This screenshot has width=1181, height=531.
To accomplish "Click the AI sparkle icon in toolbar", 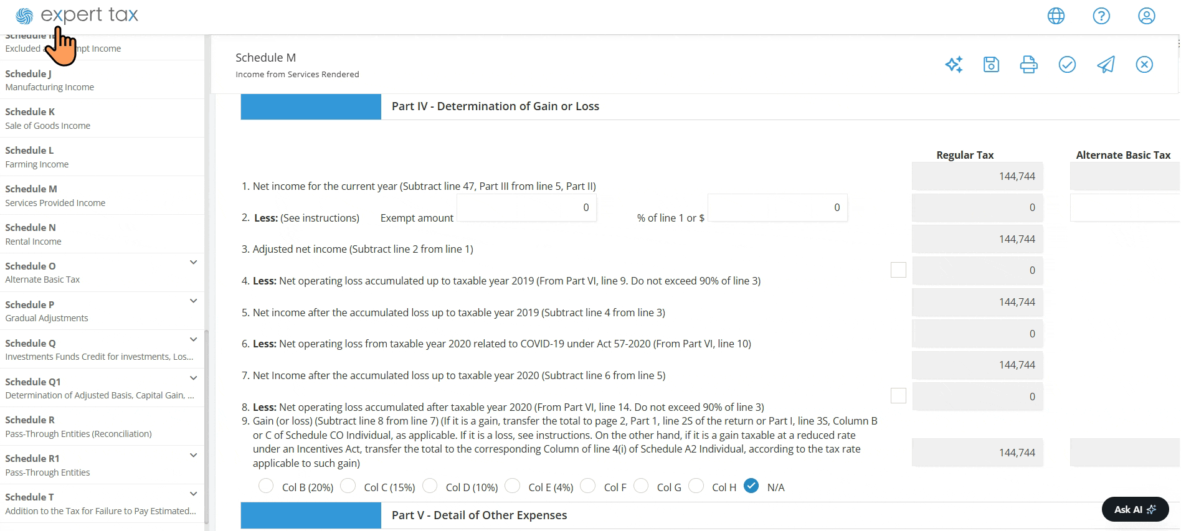I will point(954,65).
